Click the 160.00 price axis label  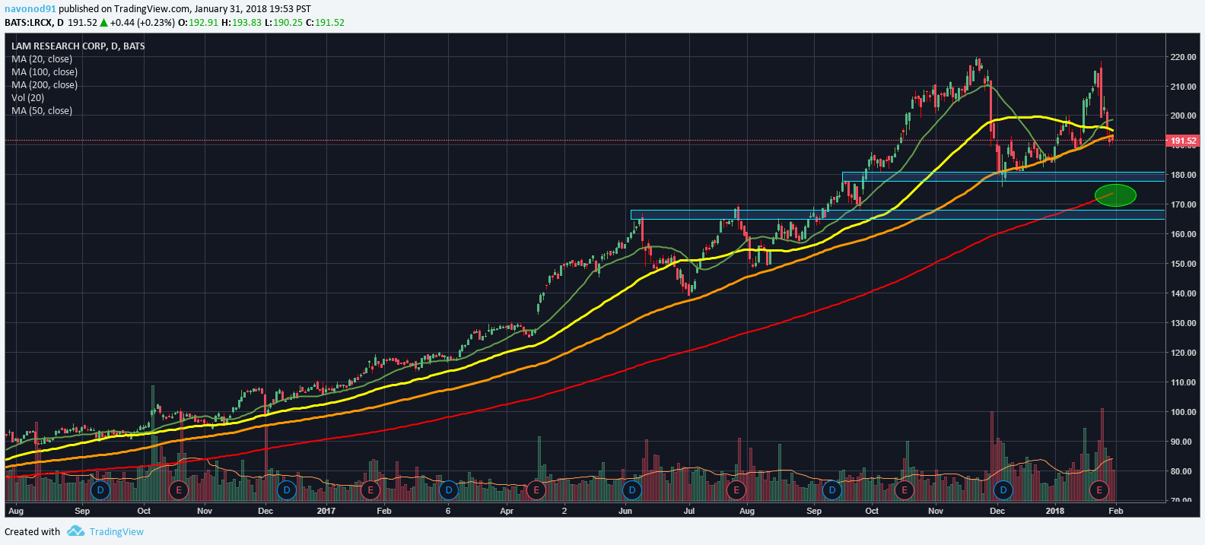click(x=1183, y=234)
